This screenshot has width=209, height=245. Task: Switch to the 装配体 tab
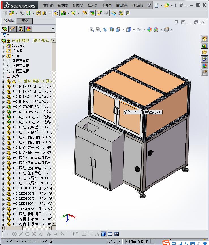click(9, 21)
